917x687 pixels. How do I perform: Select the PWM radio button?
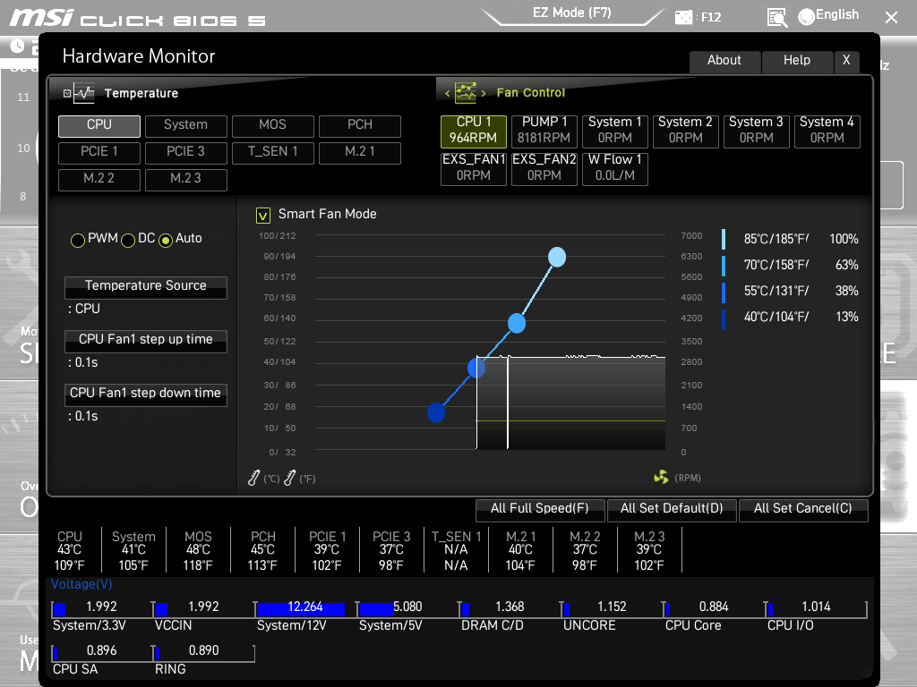pos(78,240)
